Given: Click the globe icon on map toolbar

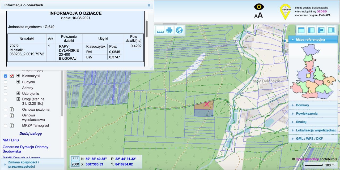Looking at the screenshot, I should pyautogui.click(x=179, y=30).
